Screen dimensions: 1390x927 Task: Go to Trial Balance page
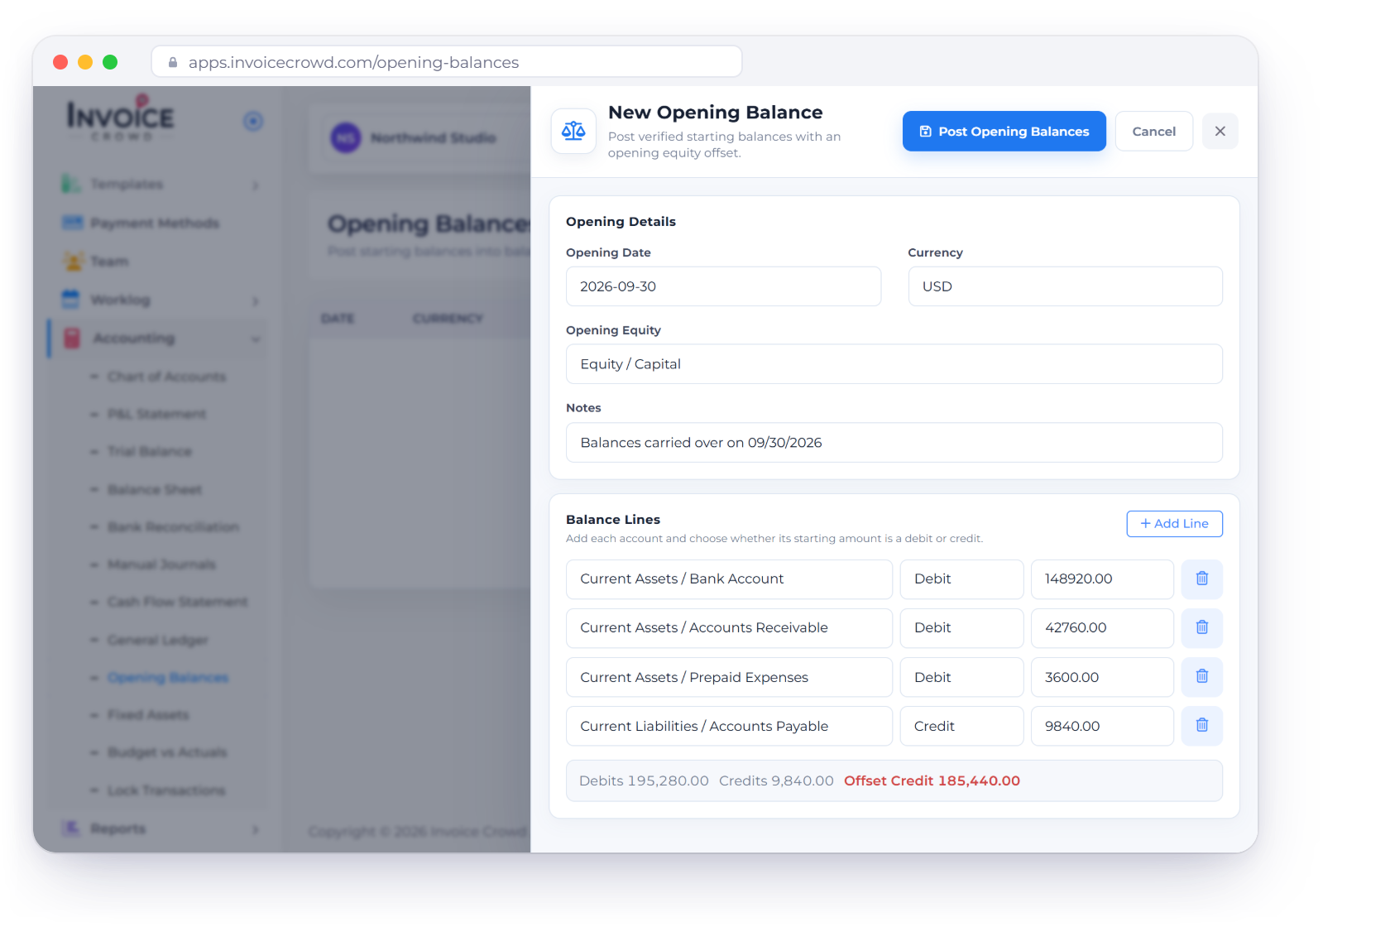(150, 451)
